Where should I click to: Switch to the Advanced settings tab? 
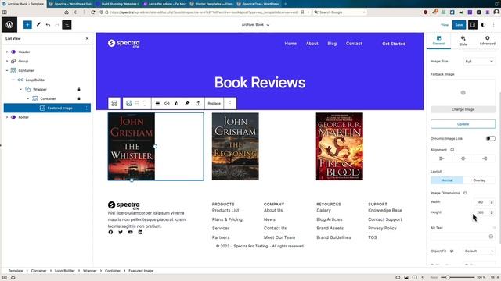pyautogui.click(x=487, y=41)
